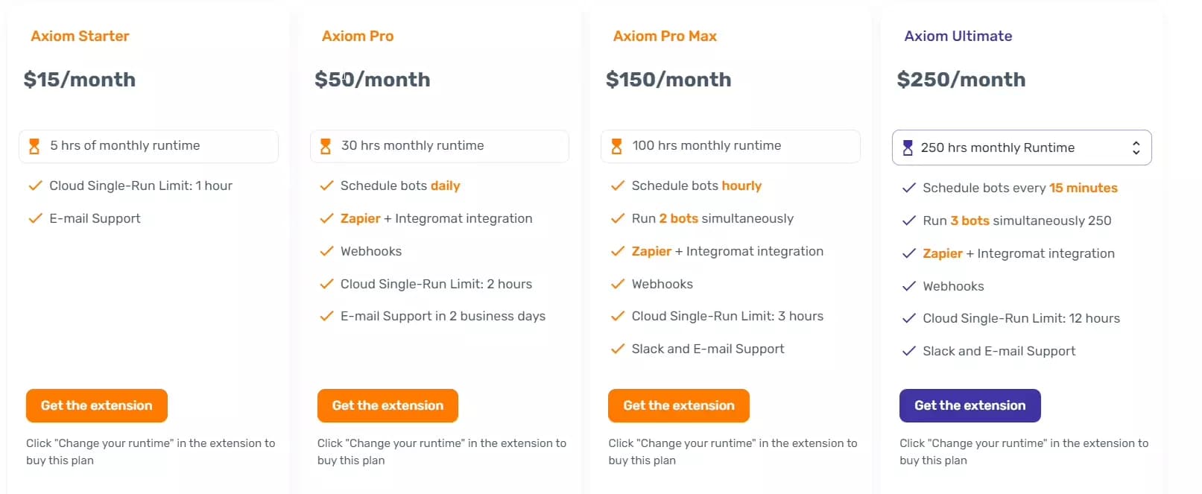Image resolution: width=1202 pixels, height=494 pixels.
Task: Click the checkmark next to Slack and E-mail Support in Ultimate
Action: 908,350
